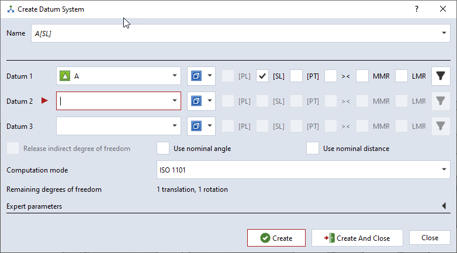Screen dimensions: 457x253
Task: Tick the Datum 1 MMR checkbox
Action: click(x=362, y=76)
